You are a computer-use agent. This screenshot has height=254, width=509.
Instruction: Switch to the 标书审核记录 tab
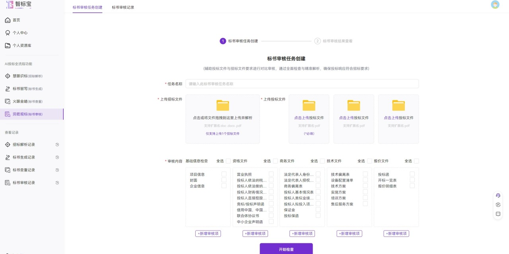[123, 7]
